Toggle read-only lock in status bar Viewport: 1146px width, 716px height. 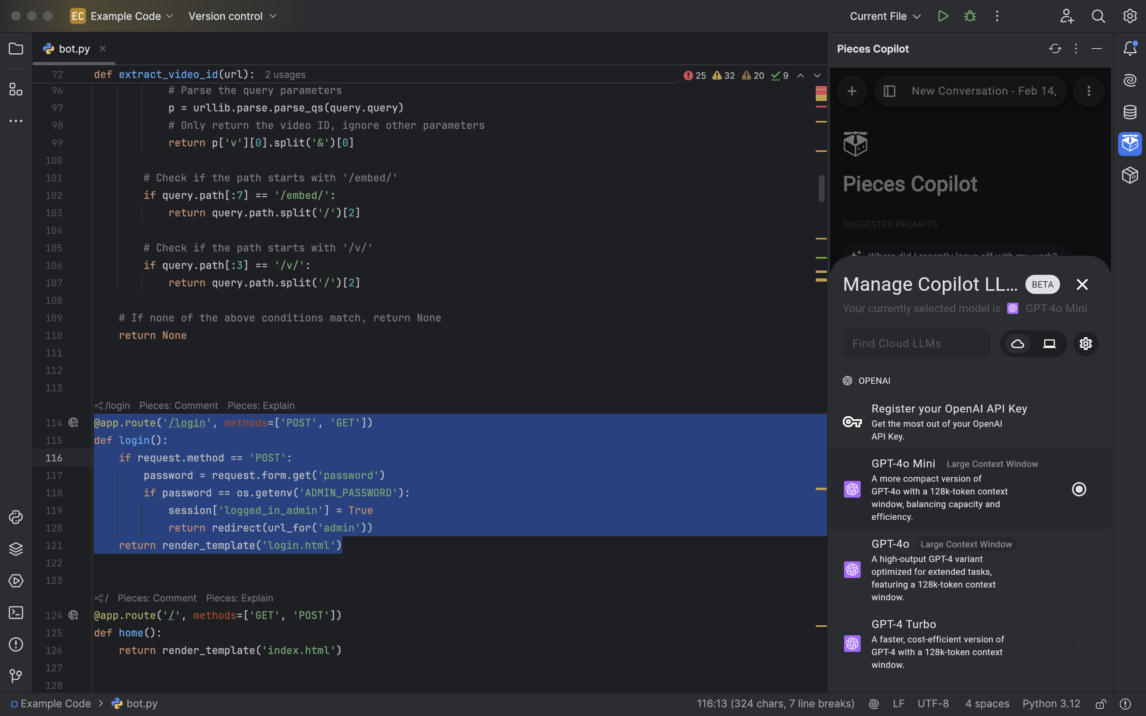coord(1101,704)
